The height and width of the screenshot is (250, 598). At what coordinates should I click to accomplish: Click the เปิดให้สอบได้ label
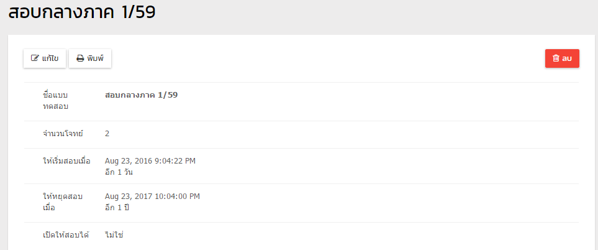66,235
